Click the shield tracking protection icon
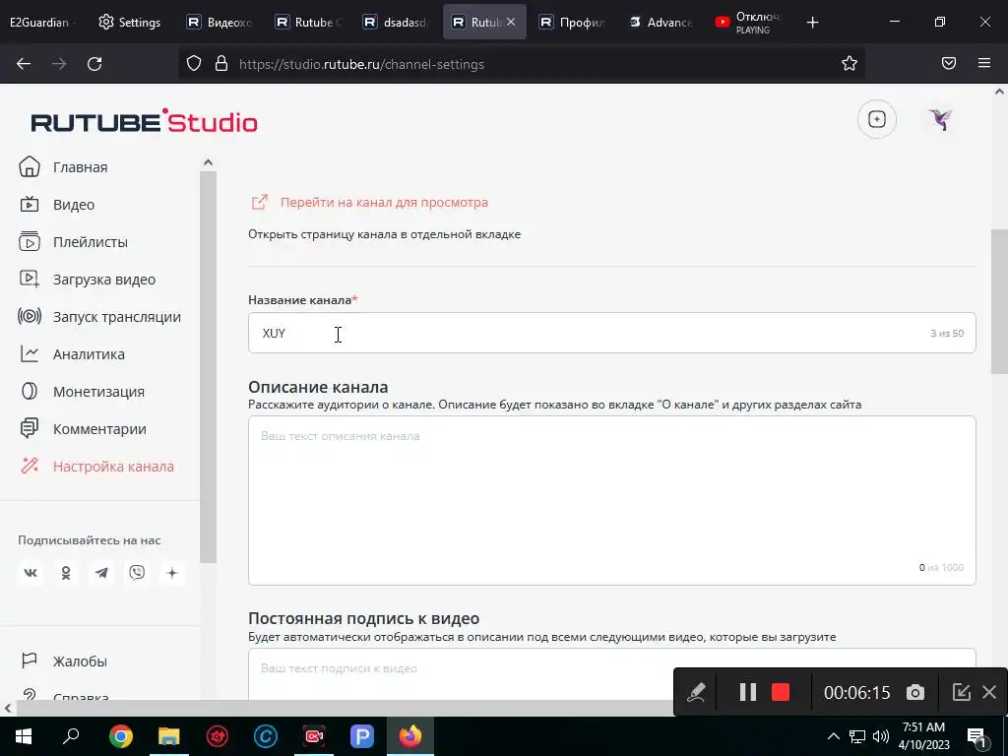This screenshot has width=1008, height=756. click(x=194, y=63)
